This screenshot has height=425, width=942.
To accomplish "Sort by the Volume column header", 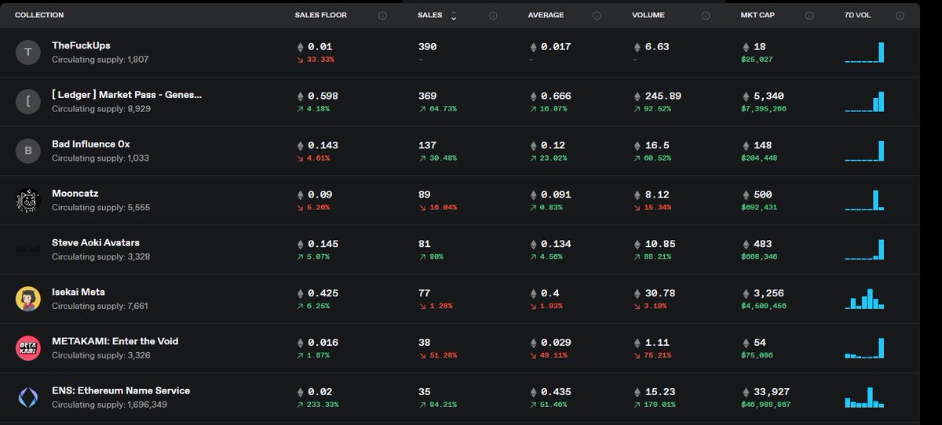I will tap(648, 16).
